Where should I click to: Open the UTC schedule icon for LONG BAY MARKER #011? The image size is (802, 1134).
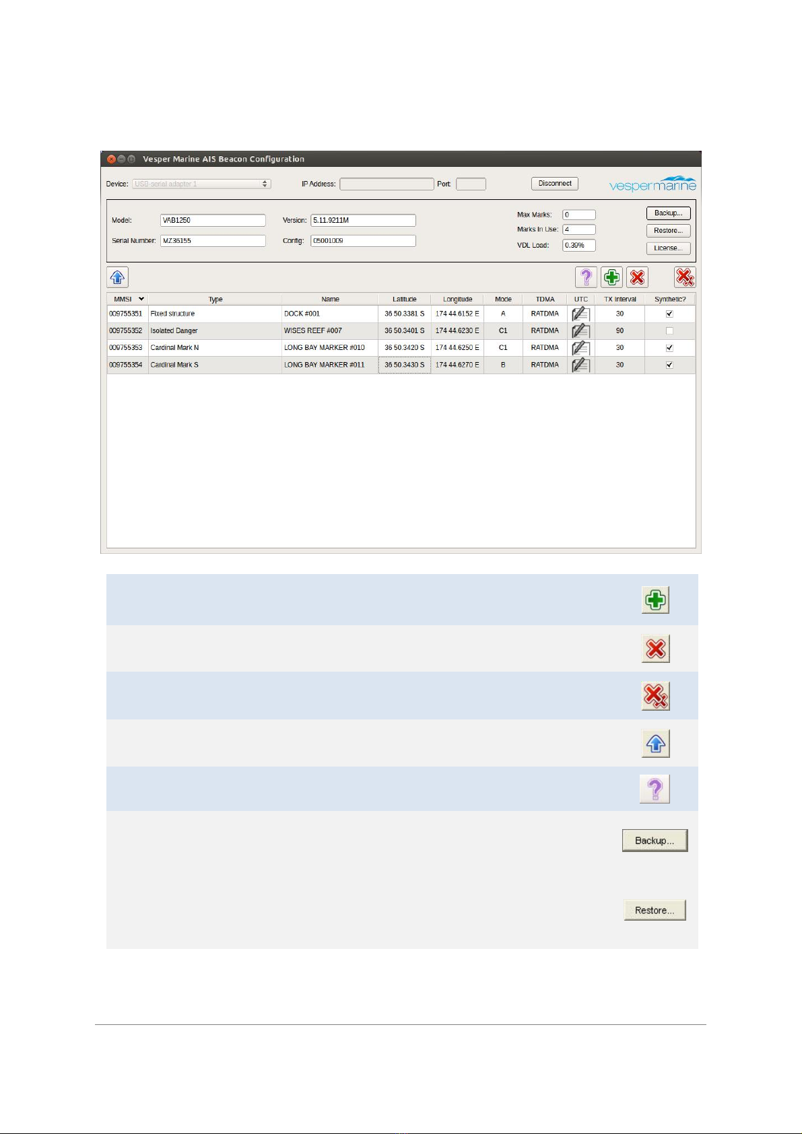point(580,365)
